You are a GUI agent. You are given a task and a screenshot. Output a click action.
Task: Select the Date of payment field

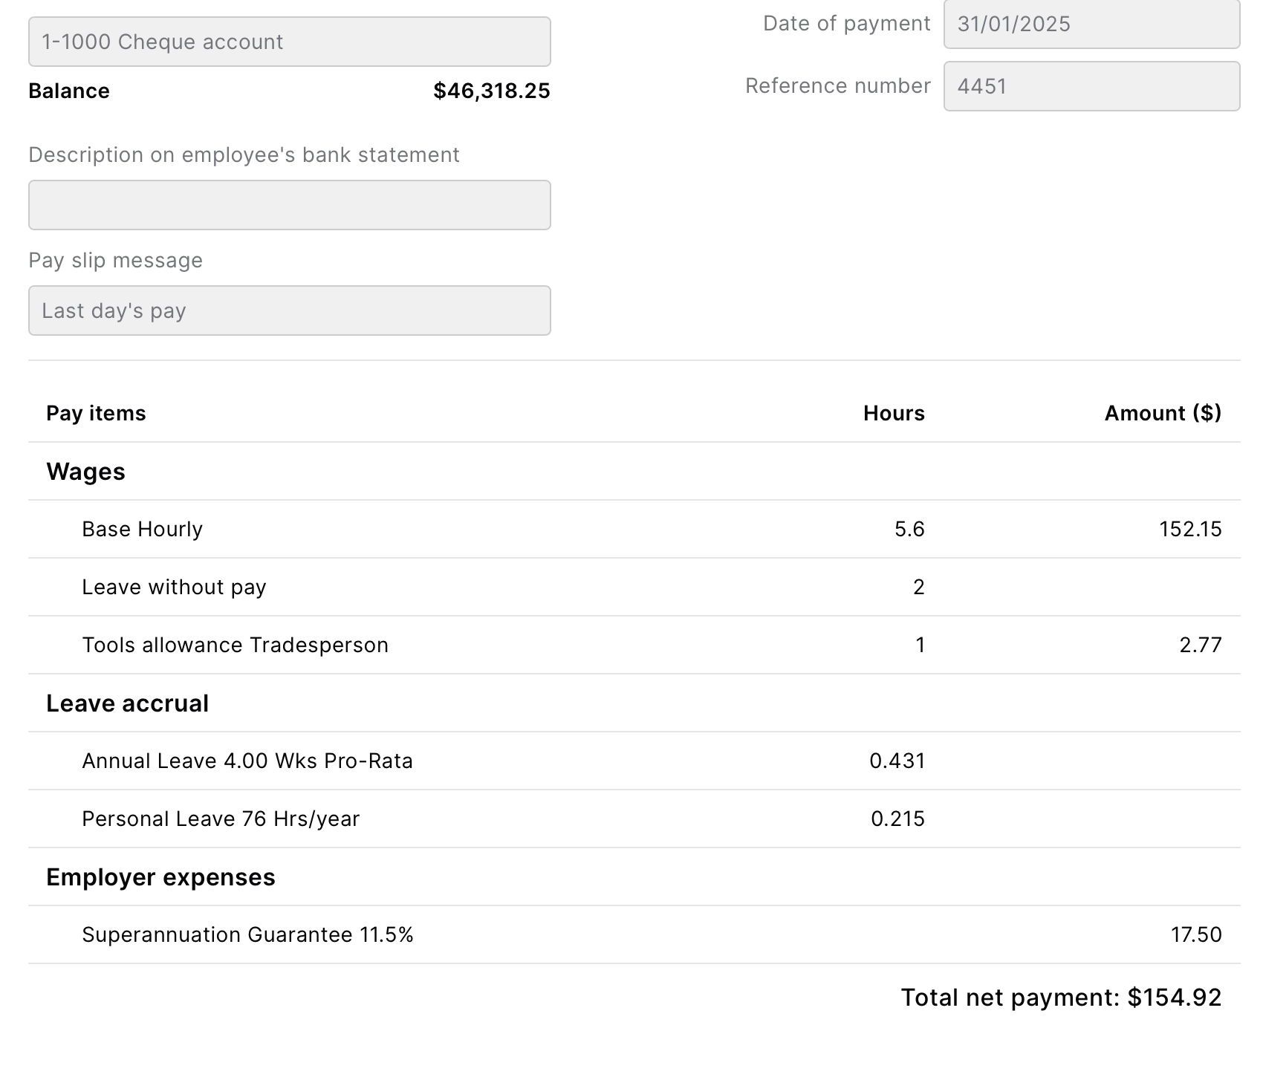[x=1091, y=25]
